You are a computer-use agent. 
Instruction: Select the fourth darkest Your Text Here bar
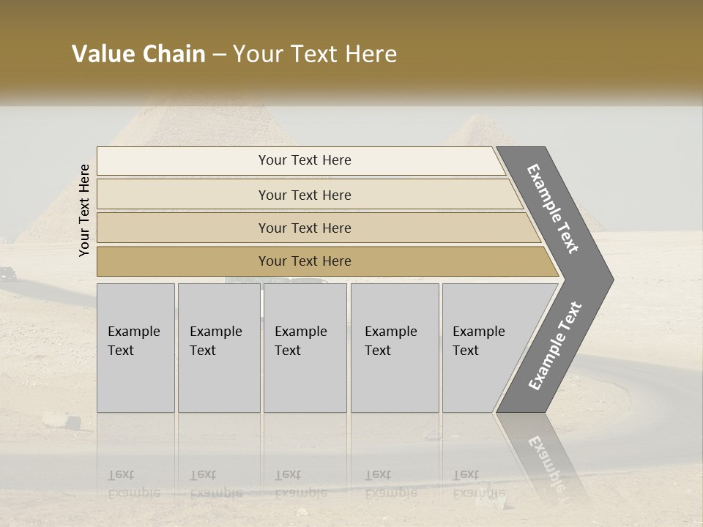pos(304,261)
